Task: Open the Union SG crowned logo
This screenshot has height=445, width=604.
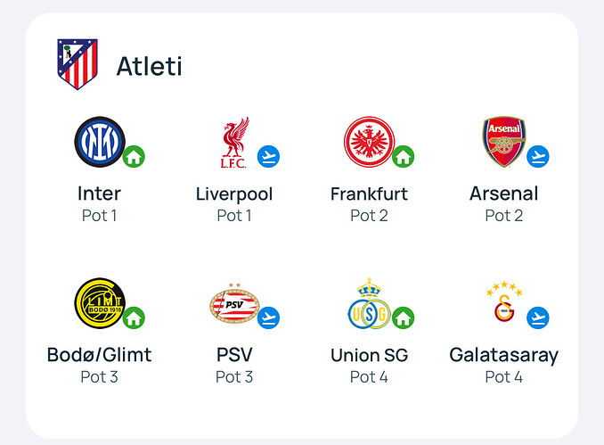Action: tap(369, 303)
